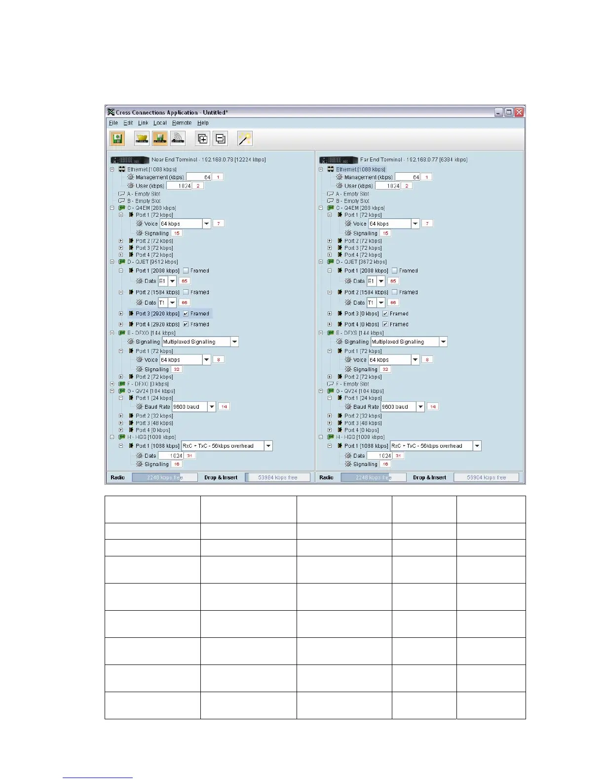Screen dimensions: 604x782
Task: Click Near End Q4EM Signalling value 15
Action: tap(177, 233)
